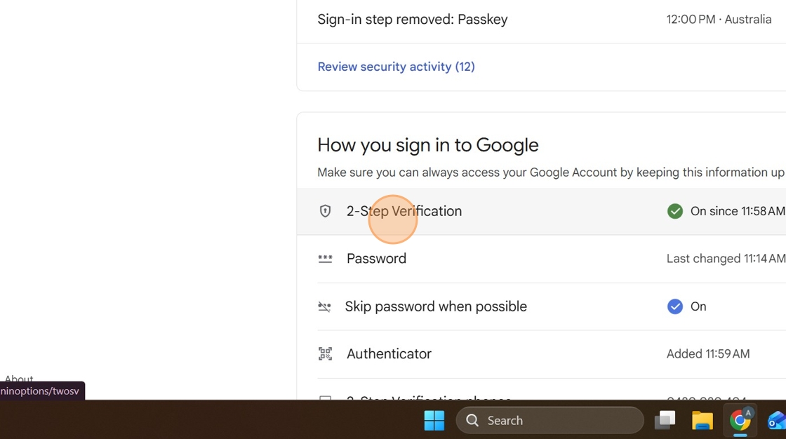Click the 2-Step Verification shield icon
The image size is (786, 439).
(325, 211)
